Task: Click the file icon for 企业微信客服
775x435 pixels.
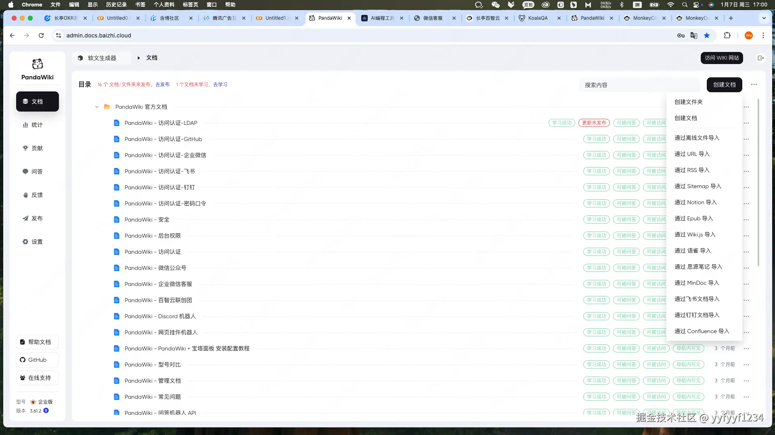Action: point(117,284)
